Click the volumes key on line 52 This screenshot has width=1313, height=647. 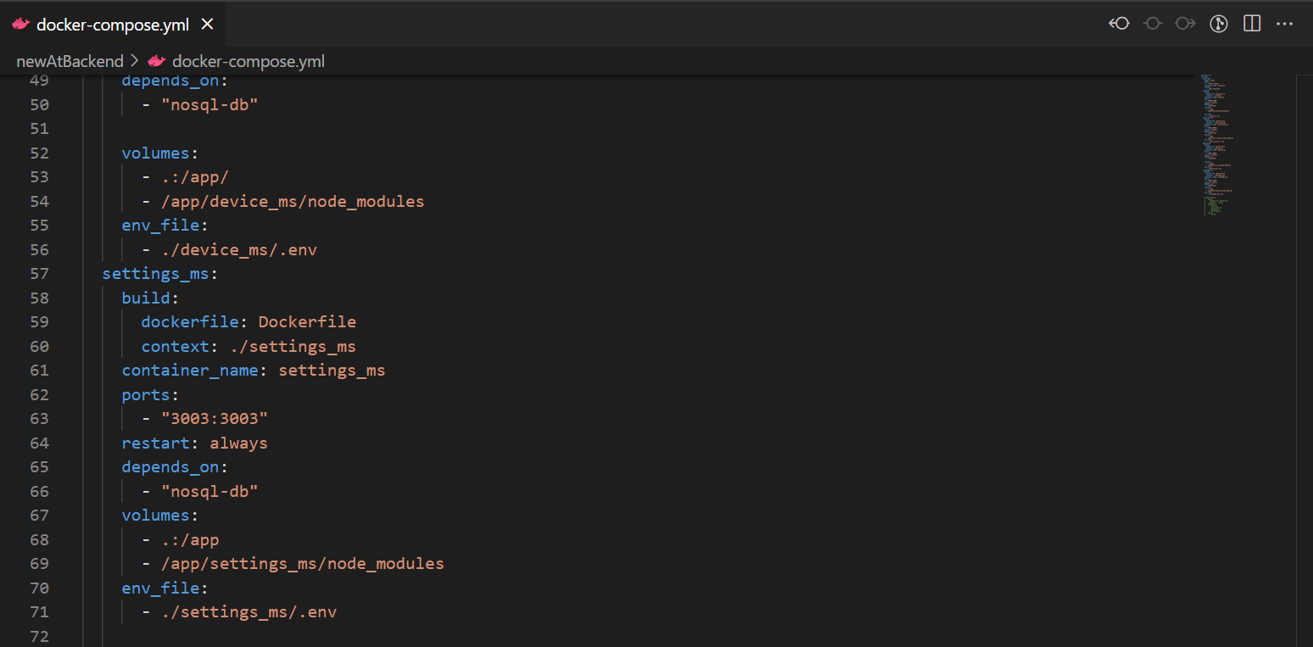[x=155, y=153]
